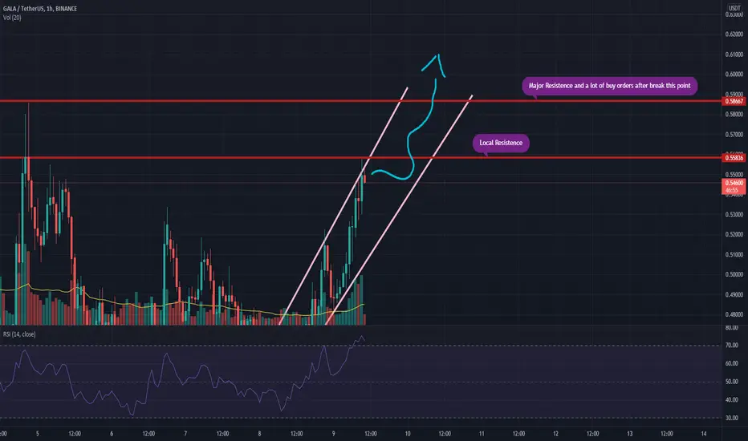
Task: Click the 0.57000 price axis label
Action: (734, 135)
